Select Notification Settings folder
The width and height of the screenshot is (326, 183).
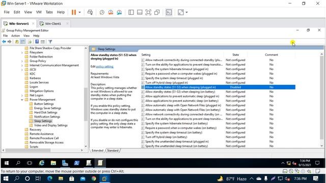[47, 117]
